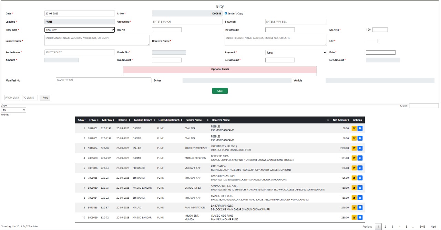Print bilty for LR No 7003034

[360, 198]
